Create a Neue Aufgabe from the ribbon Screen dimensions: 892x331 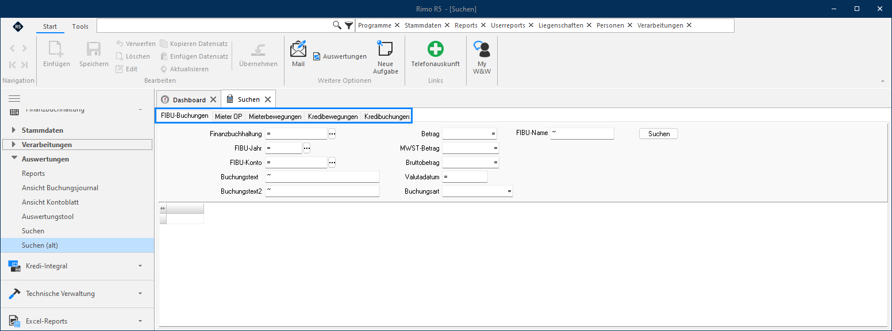386,57
